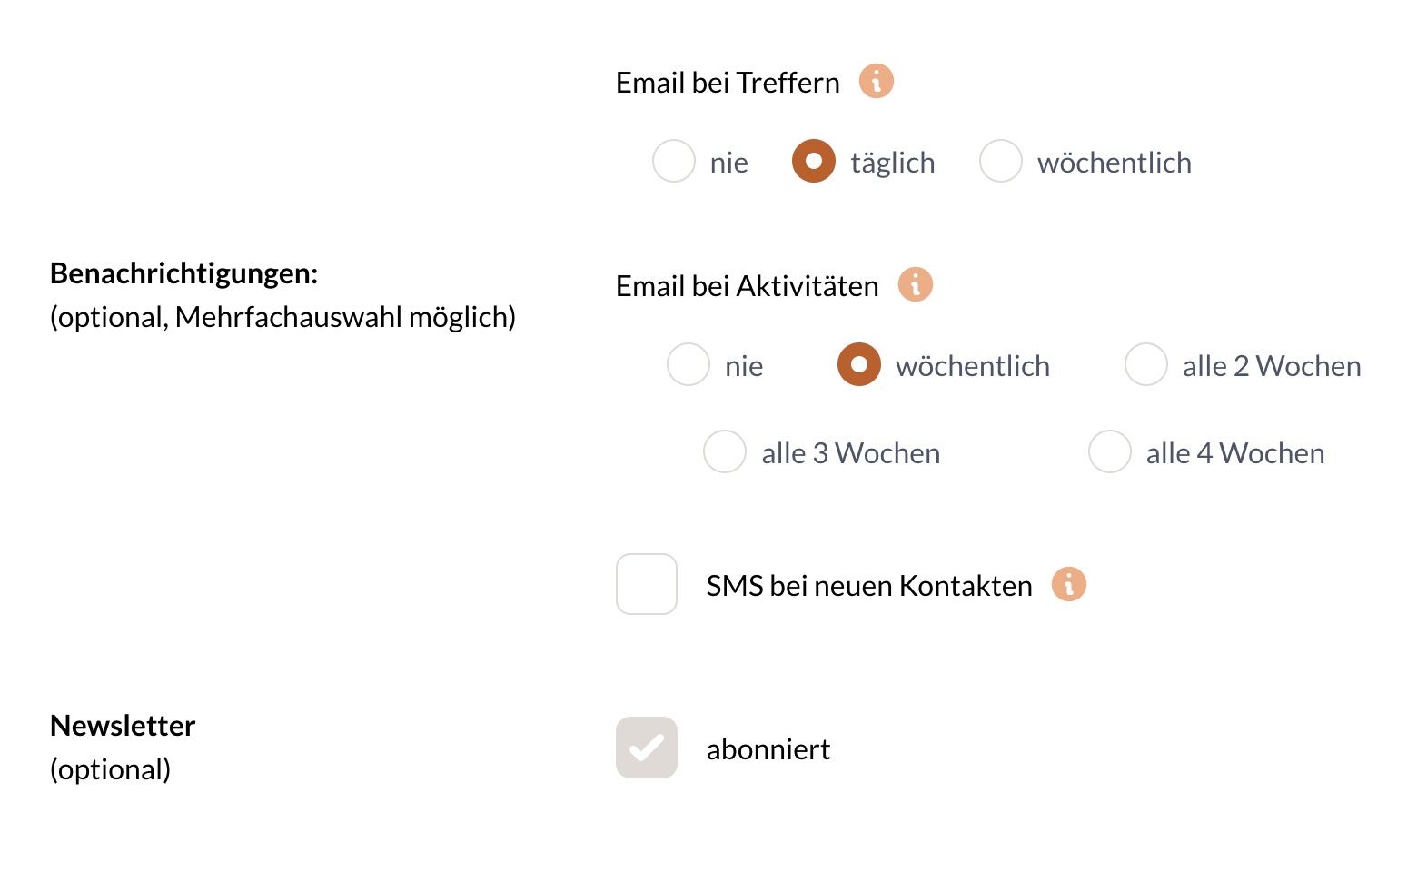
Task: Click the 'SMS bei neuen Kontakten' label text
Action: (868, 585)
